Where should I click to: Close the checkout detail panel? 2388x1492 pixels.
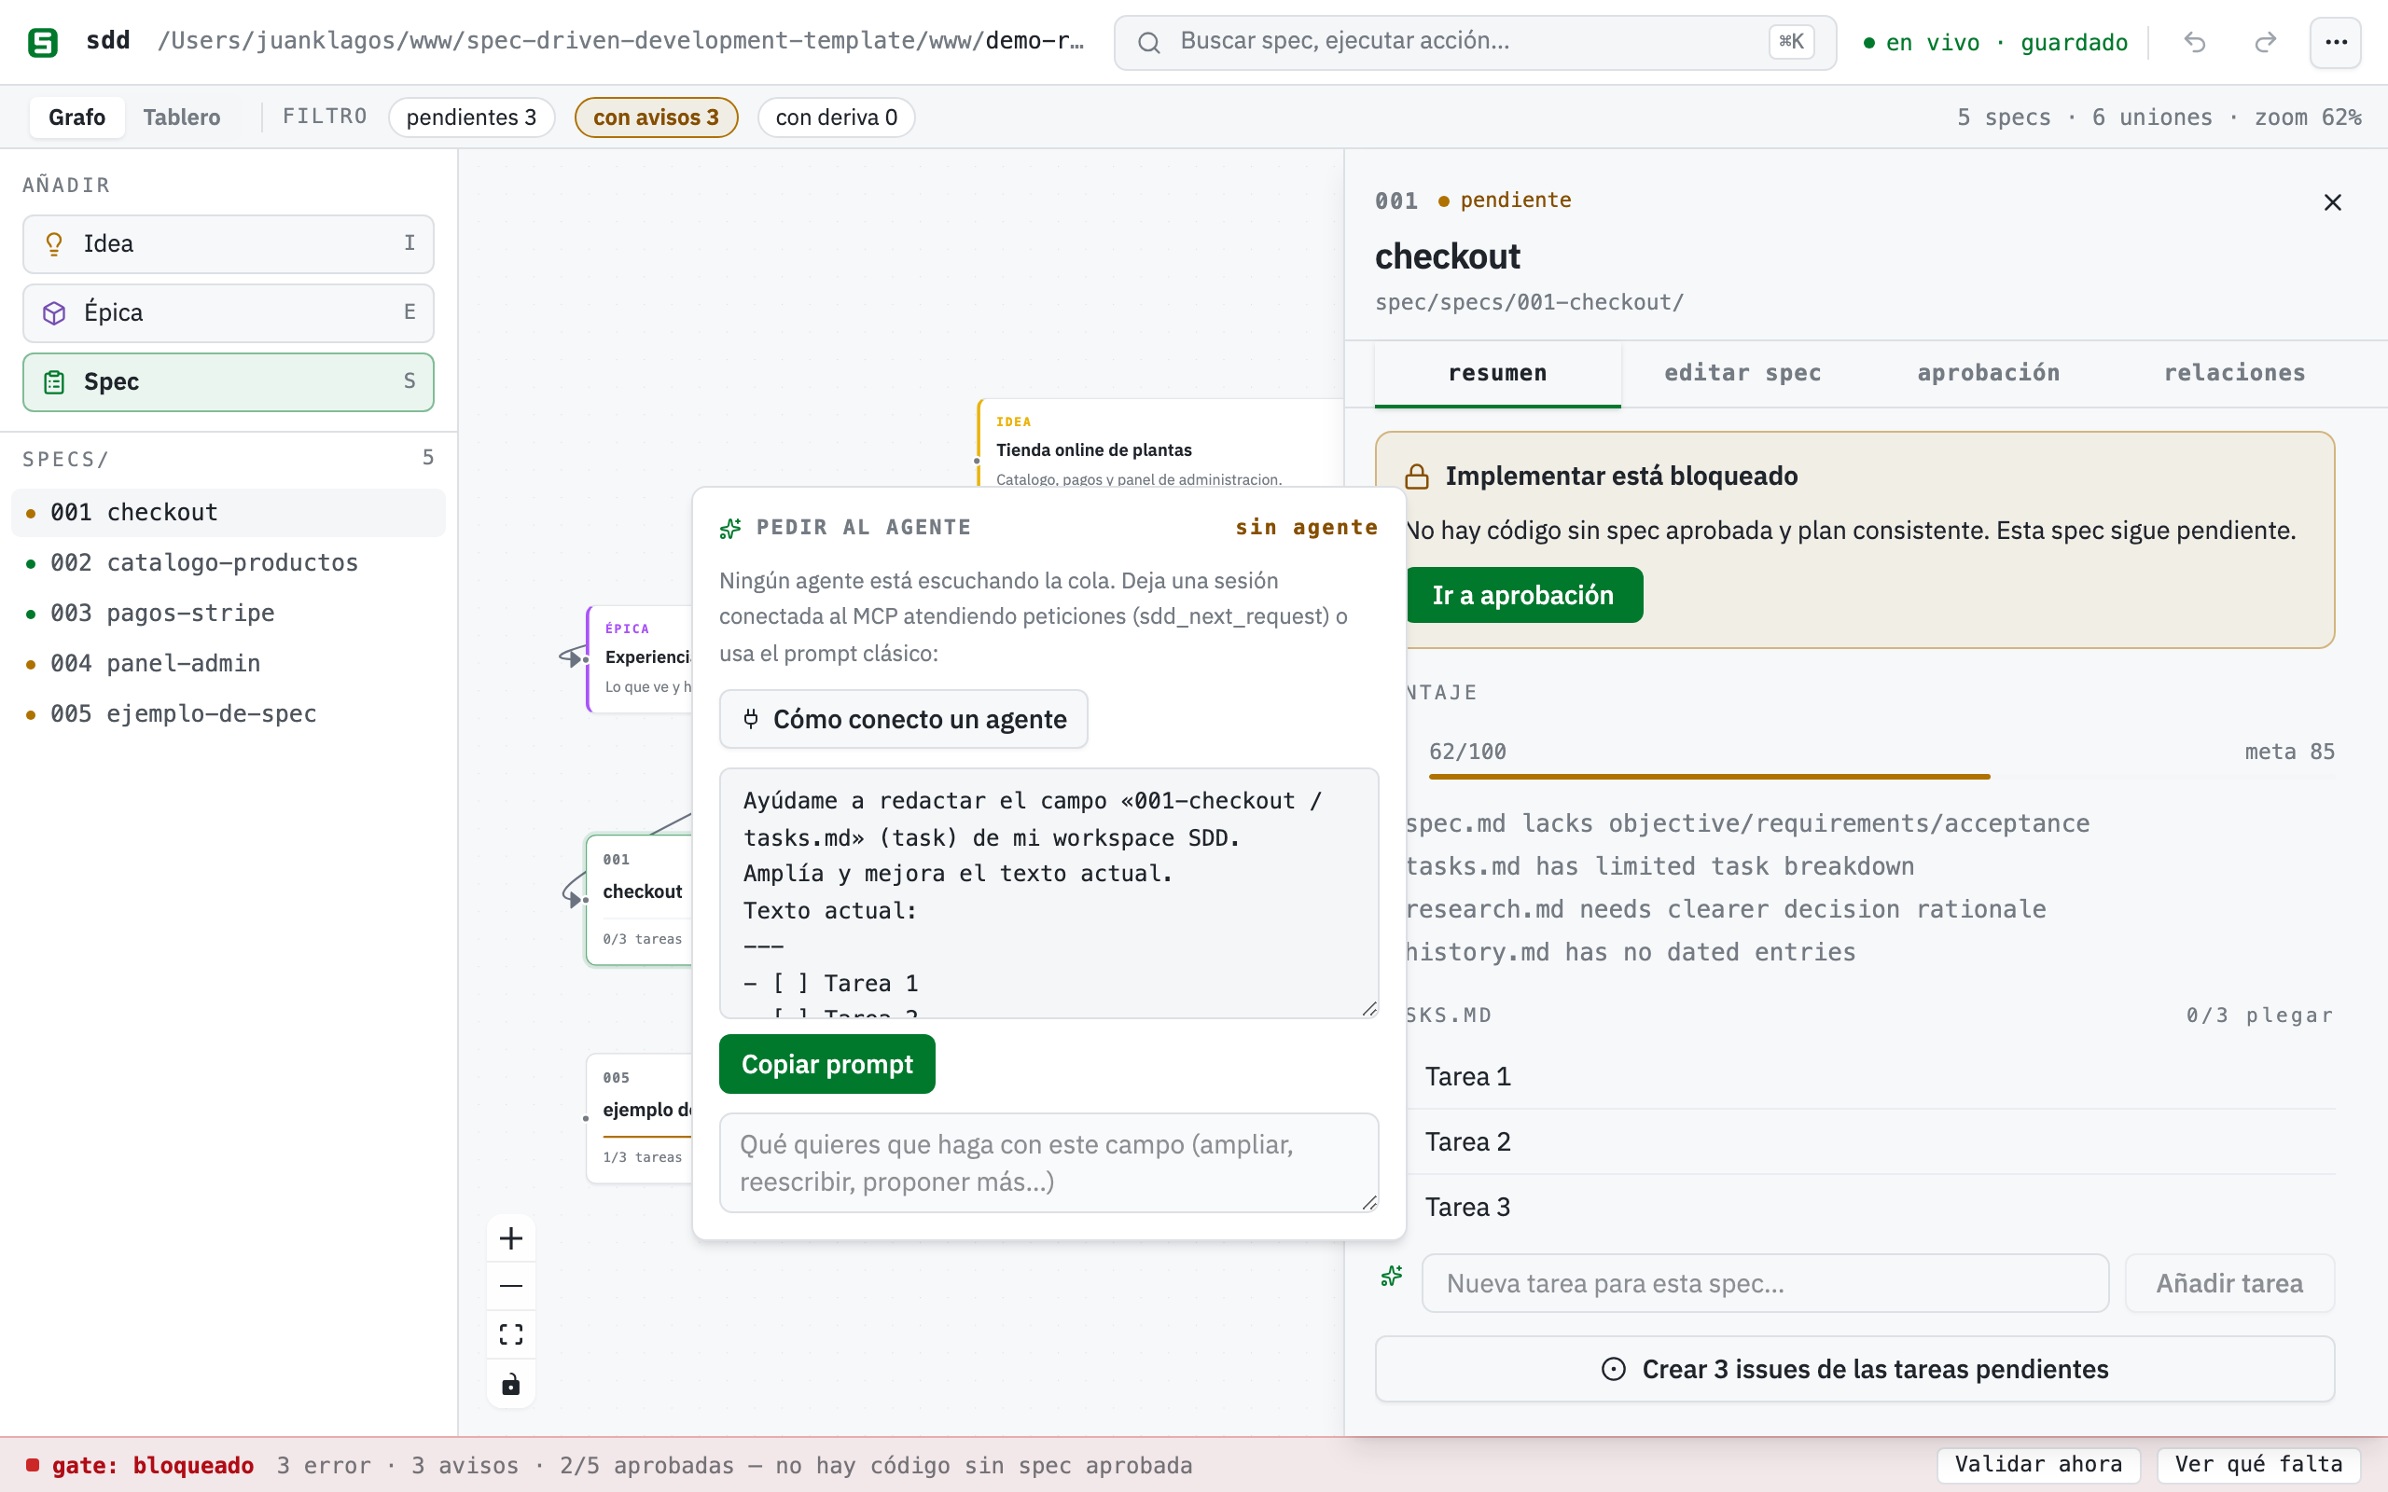[2333, 202]
